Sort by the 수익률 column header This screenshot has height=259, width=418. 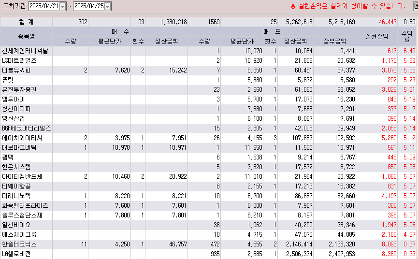(407, 36)
